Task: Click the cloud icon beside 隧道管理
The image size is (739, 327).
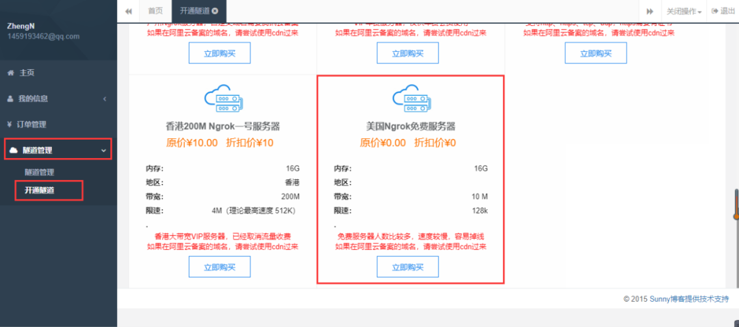Action: click(x=13, y=151)
